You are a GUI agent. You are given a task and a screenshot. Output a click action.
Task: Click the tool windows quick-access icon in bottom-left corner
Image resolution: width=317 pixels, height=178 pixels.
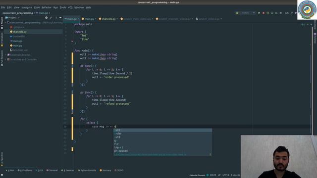coord(2,175)
